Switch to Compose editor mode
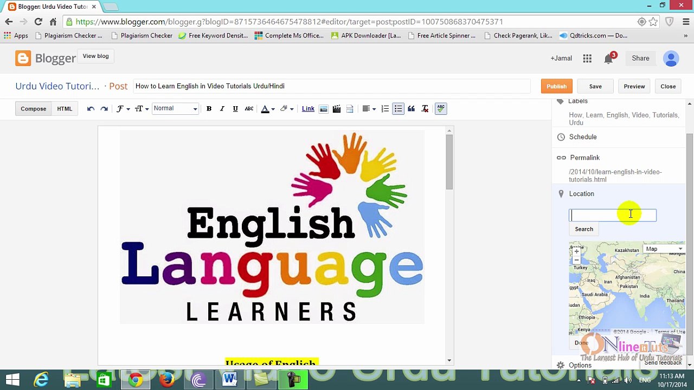The image size is (694, 390). [33, 109]
